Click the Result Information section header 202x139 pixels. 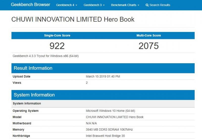103,68
